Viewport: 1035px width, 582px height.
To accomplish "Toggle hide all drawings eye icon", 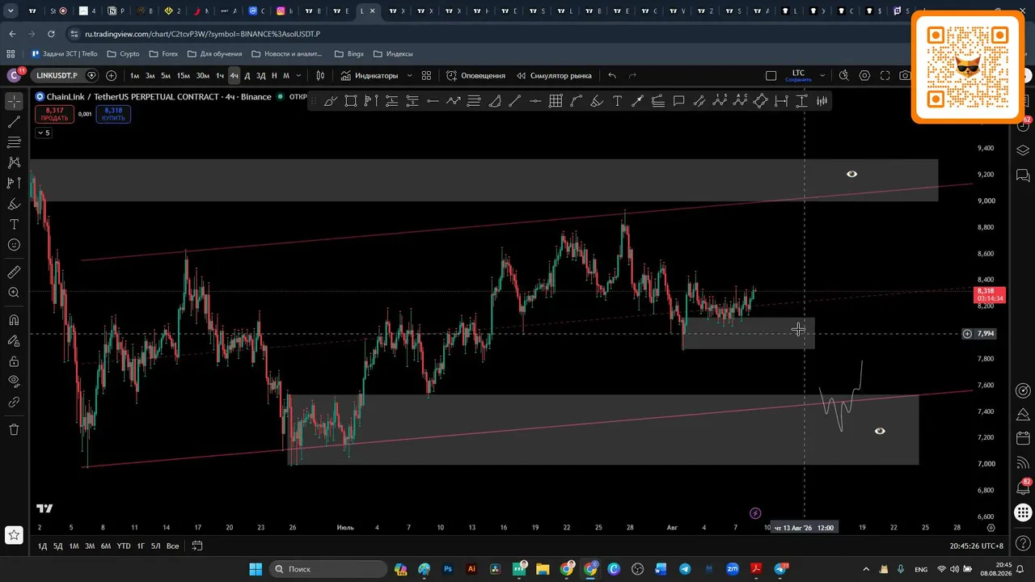I will (x=14, y=381).
